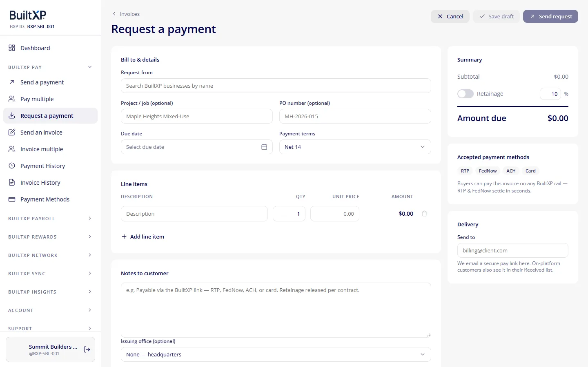
Task: Click the back chevron next to Invoices
Action: (x=114, y=14)
